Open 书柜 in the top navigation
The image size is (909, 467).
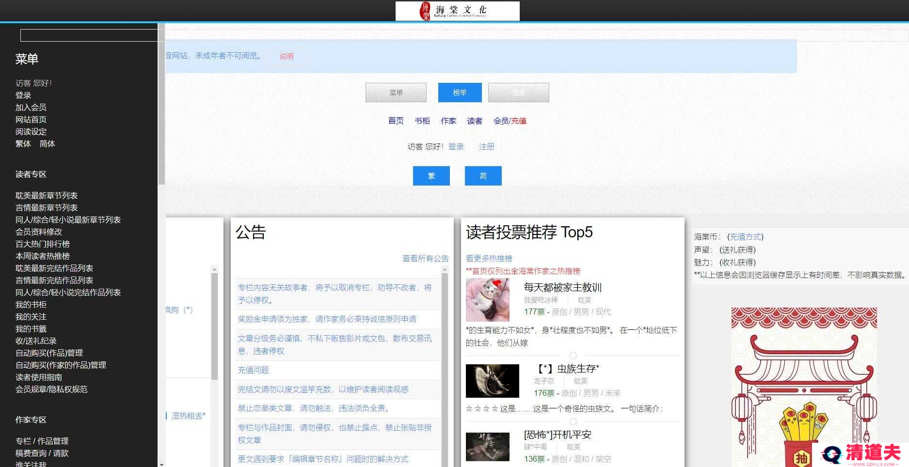coord(422,121)
